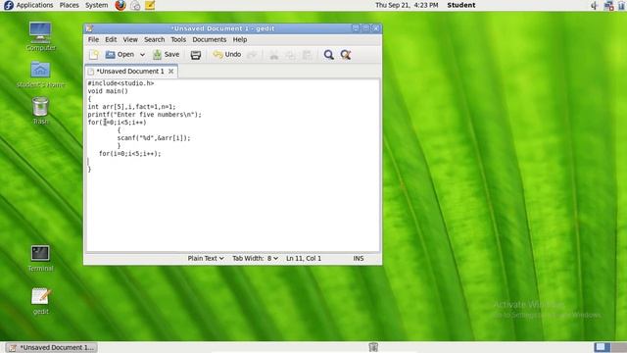Viewport: 627px width, 353px height.
Task: Click the printf Enter five numbers line
Action: [x=144, y=115]
